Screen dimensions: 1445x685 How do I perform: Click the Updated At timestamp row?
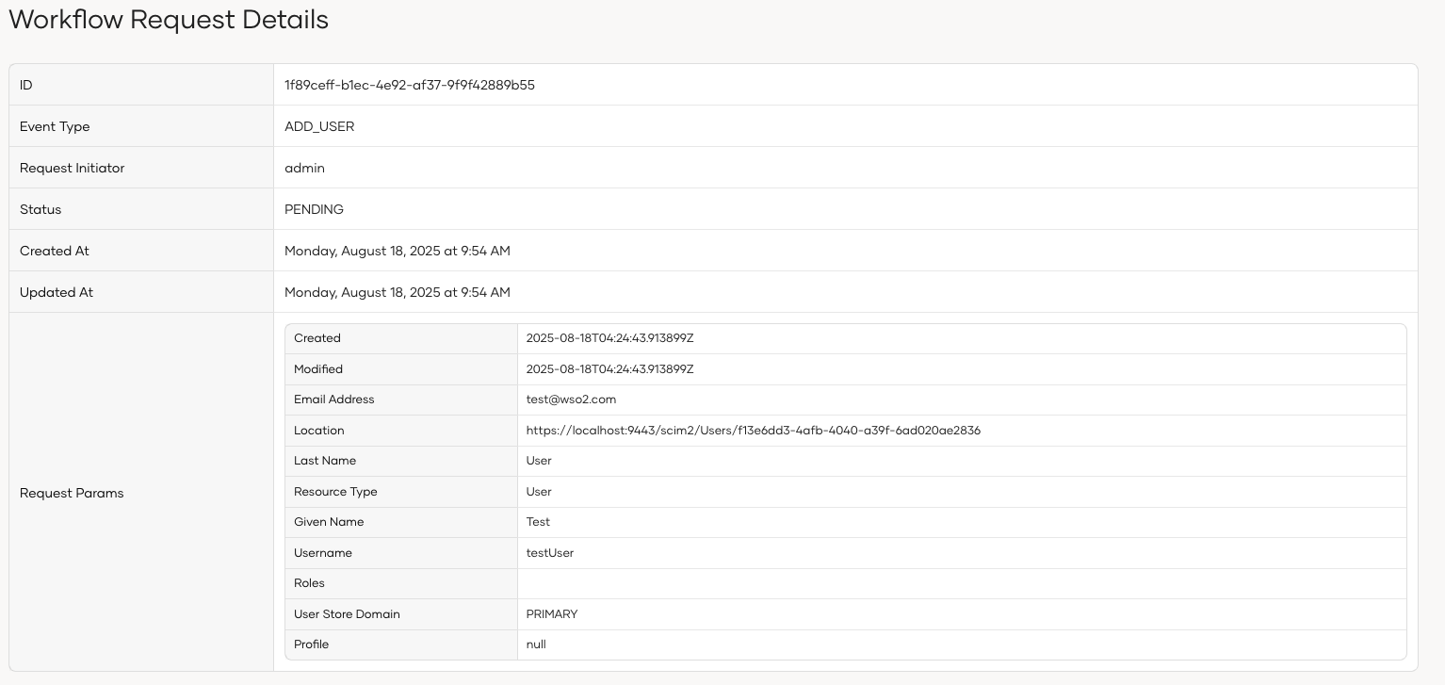click(397, 292)
